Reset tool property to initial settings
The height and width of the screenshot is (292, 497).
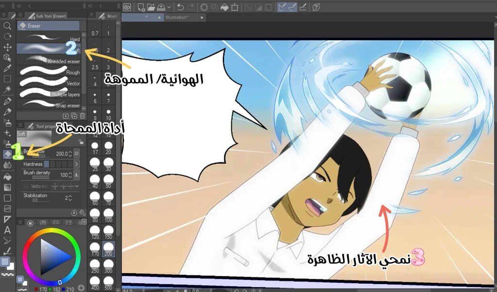[x=74, y=213]
